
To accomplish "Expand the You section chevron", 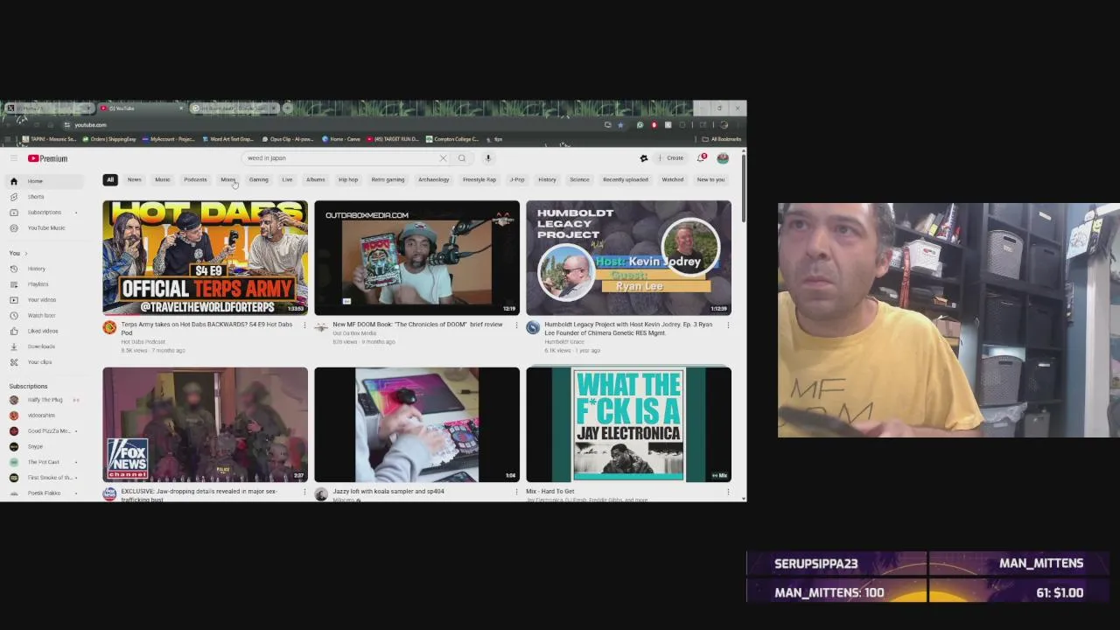I will tap(25, 254).
